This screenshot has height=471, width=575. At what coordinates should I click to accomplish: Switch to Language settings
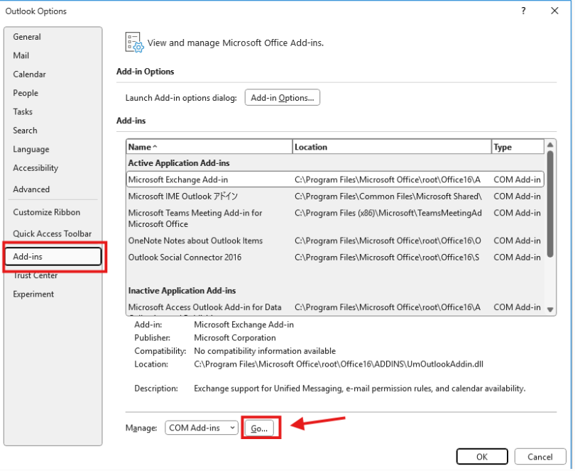(31, 149)
